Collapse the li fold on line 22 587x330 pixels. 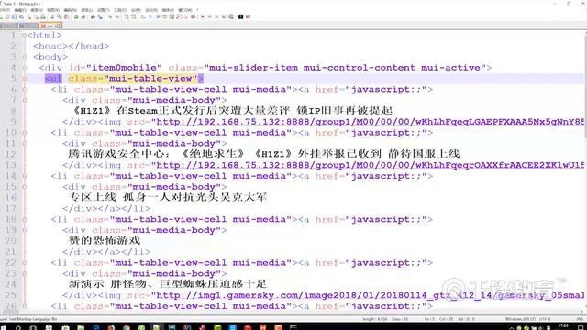click(25, 263)
